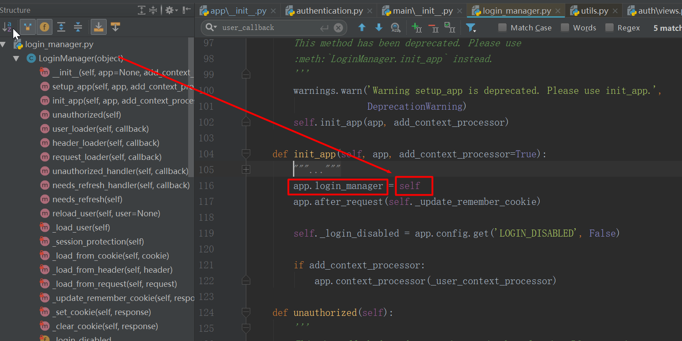Switch to the utils.py tab
The width and height of the screenshot is (682, 341).
point(594,10)
